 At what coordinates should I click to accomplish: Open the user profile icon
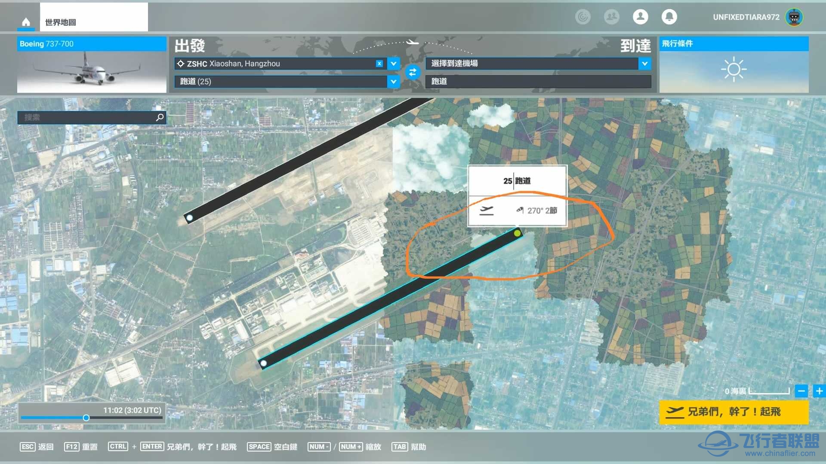coord(640,17)
